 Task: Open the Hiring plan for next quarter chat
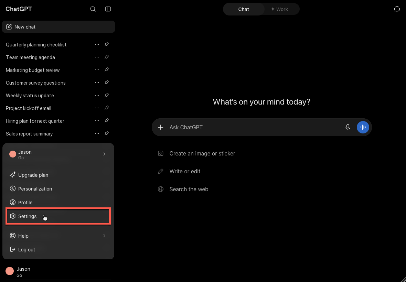[35, 121]
